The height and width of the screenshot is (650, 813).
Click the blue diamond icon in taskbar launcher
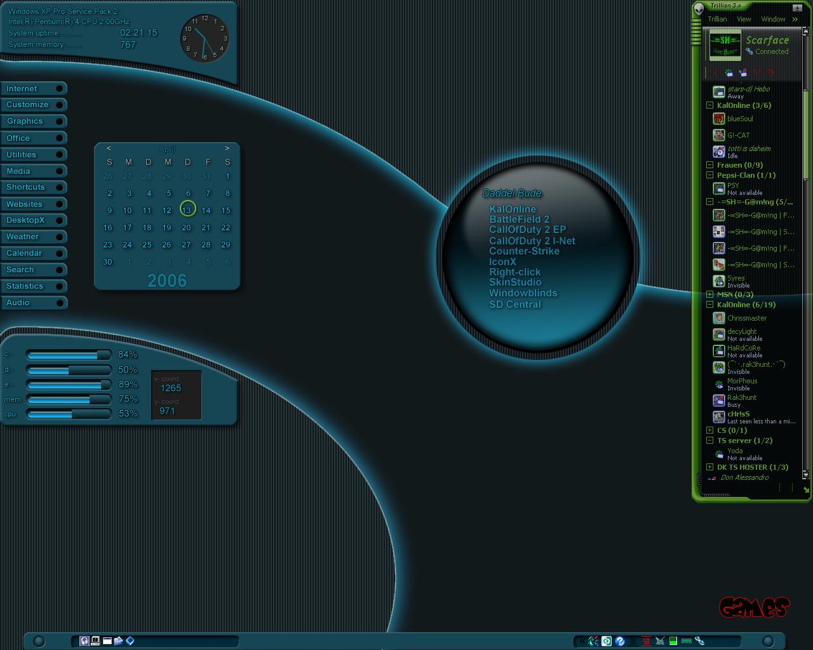click(x=130, y=641)
